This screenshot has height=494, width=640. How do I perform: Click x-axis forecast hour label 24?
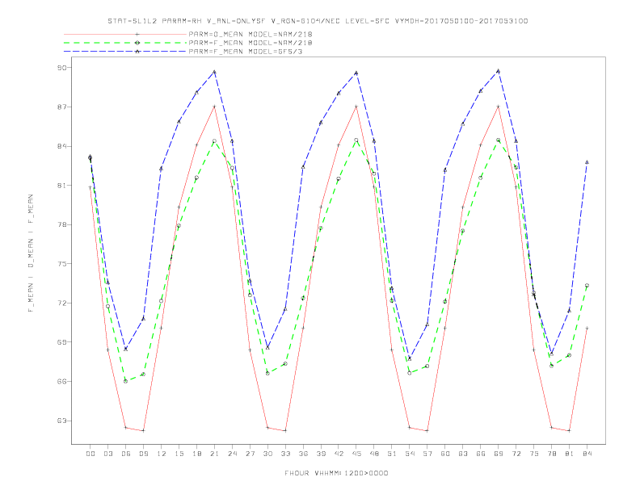[232, 454]
